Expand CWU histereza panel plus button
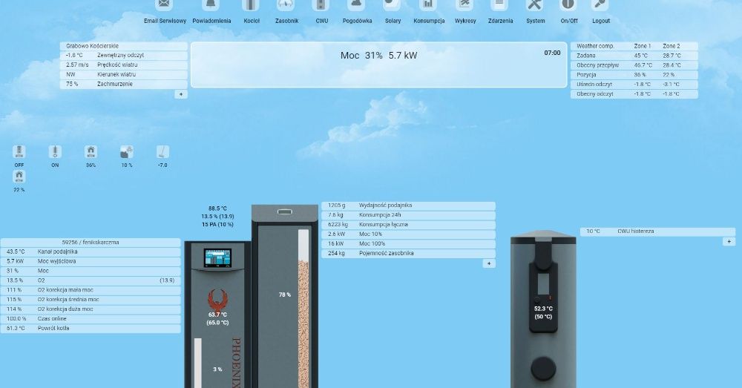742x388 pixels. point(729,241)
